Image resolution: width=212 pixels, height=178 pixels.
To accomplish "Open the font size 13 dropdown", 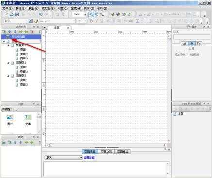I will coord(85,21).
